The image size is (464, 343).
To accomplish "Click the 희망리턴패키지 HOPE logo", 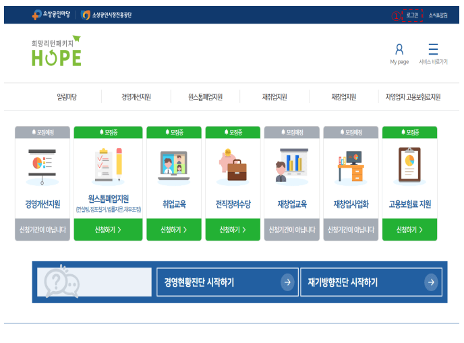I will tap(56, 51).
